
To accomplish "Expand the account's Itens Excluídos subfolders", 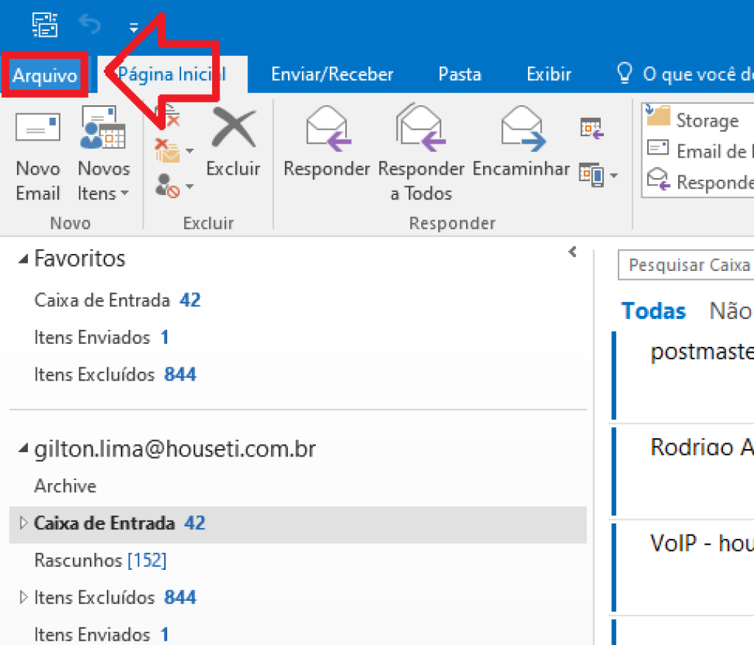I will tap(23, 597).
